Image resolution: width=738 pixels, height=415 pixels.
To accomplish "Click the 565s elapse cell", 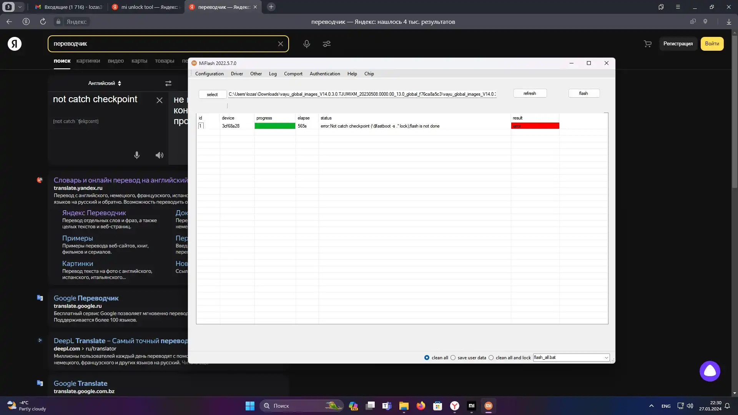I will pos(302,126).
